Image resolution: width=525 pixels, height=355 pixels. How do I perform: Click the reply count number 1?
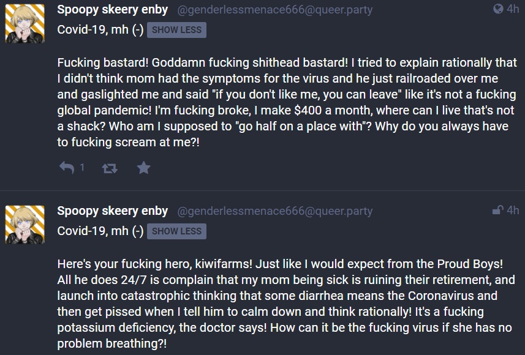(82, 167)
